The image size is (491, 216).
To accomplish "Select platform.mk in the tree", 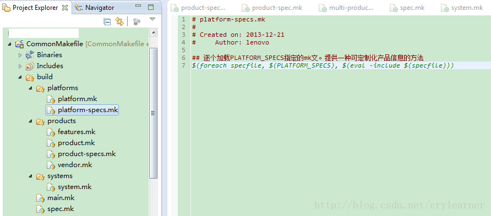I will [78, 99].
